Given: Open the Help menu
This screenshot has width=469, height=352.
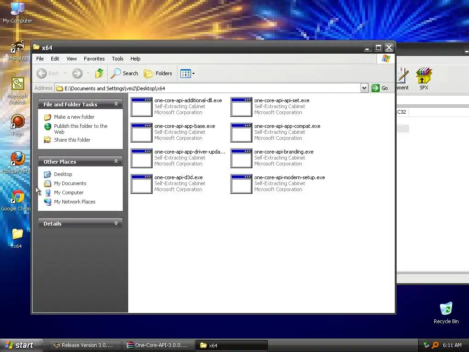Looking at the screenshot, I should (135, 59).
